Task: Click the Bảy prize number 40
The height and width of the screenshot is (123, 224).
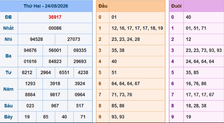Action: [x=64, y=117]
